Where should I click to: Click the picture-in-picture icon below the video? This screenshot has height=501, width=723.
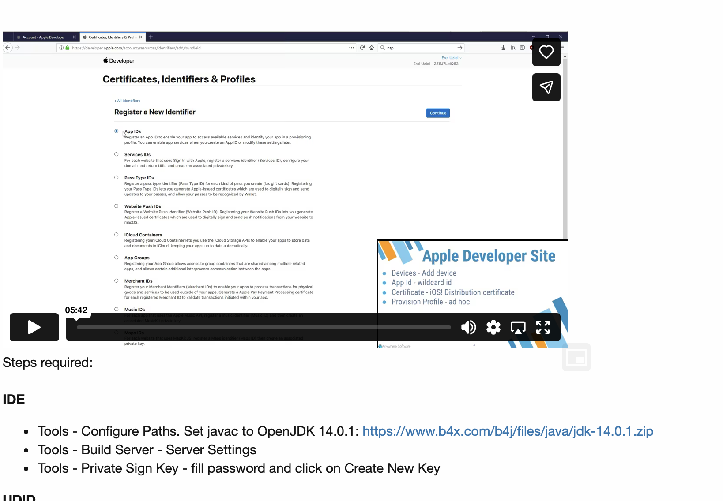pos(576,357)
